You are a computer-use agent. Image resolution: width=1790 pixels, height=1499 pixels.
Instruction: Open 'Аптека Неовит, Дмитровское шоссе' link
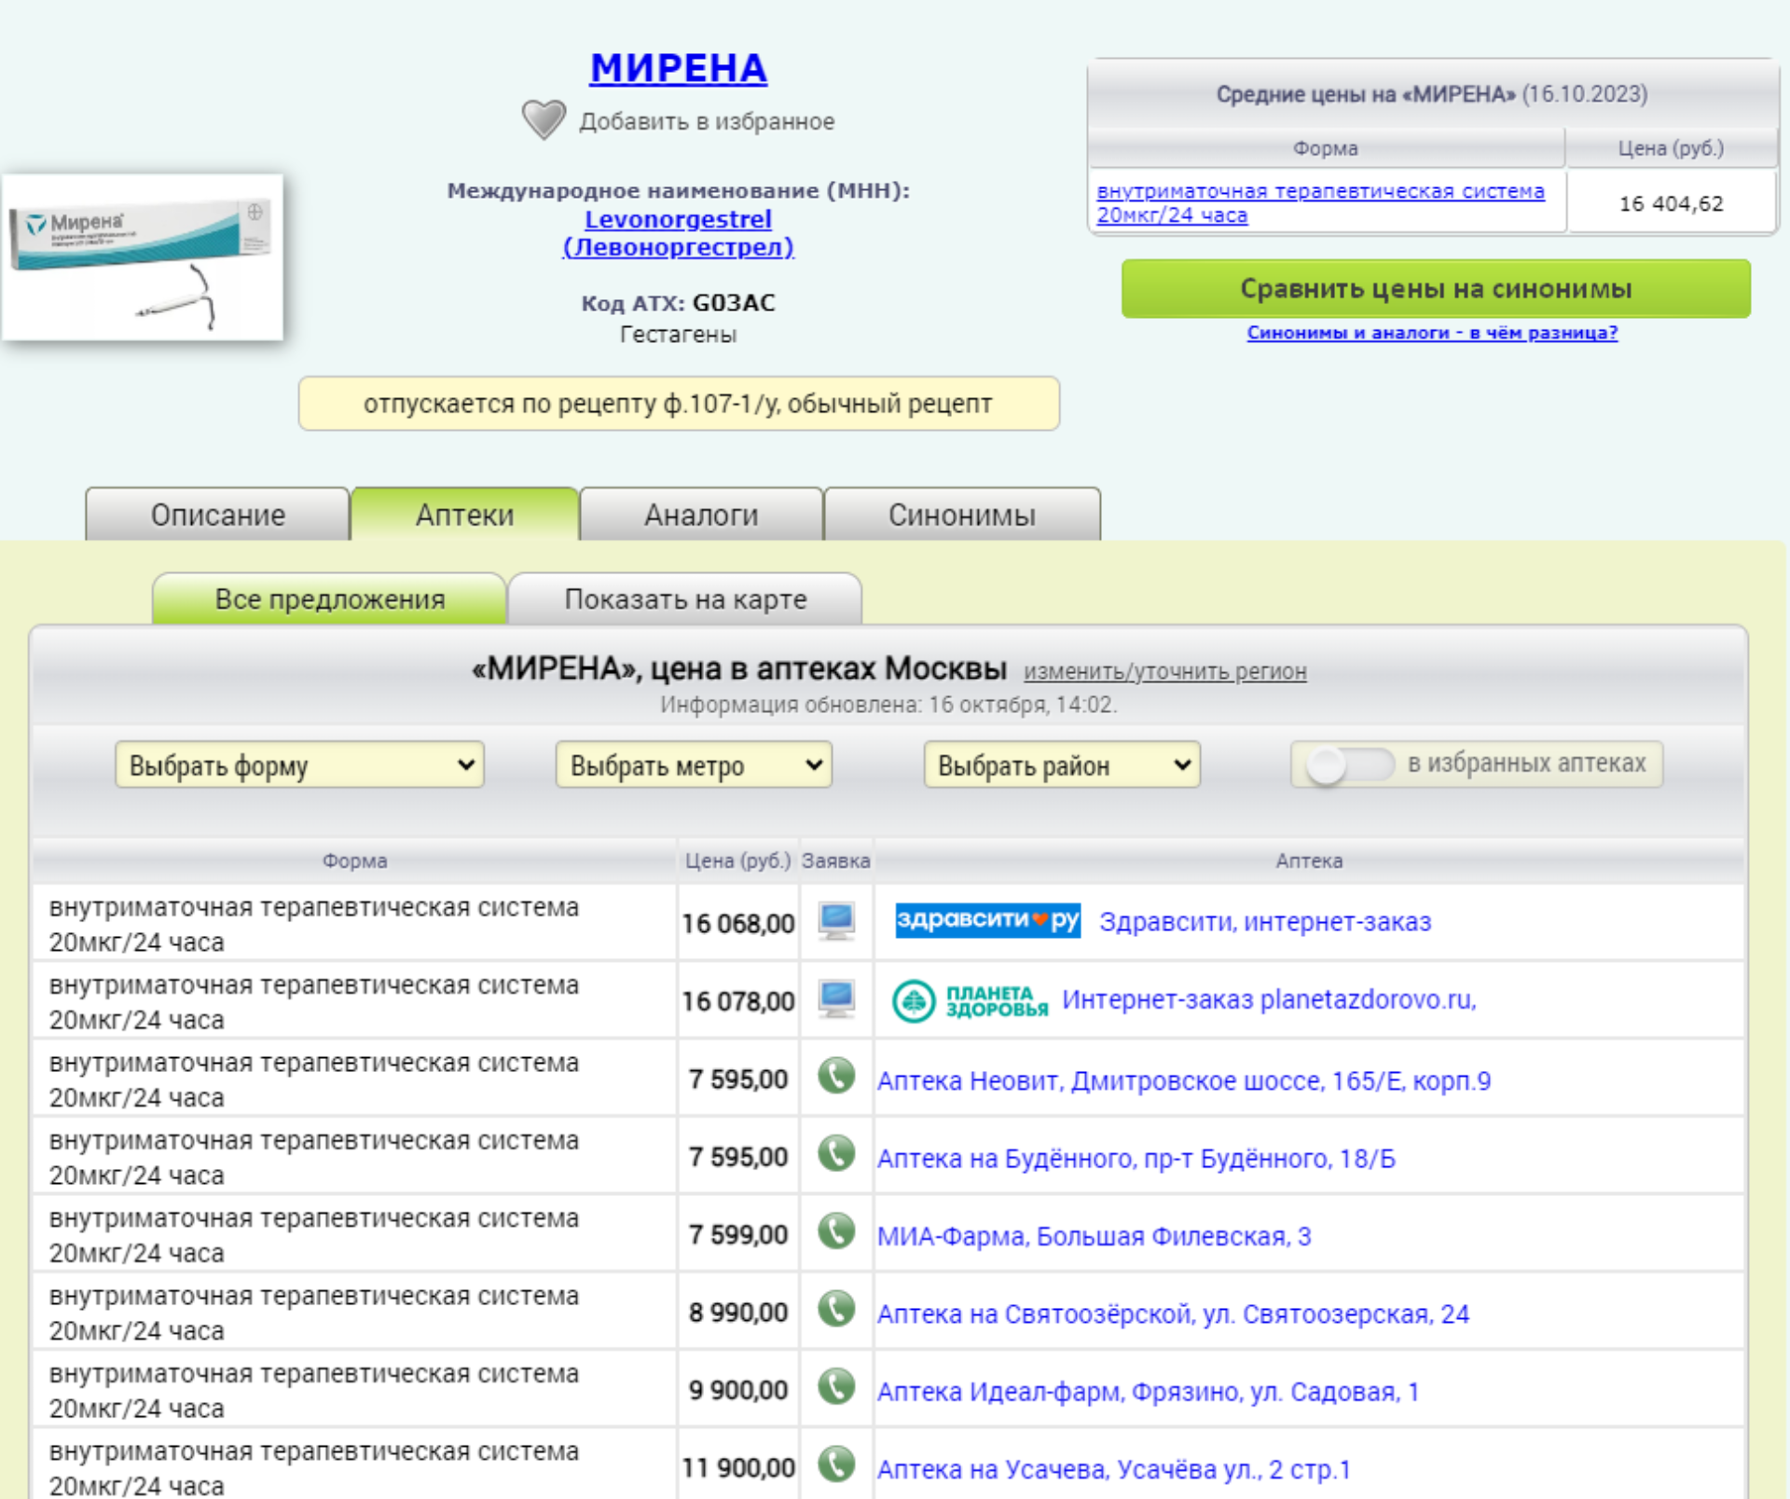[1184, 1081]
